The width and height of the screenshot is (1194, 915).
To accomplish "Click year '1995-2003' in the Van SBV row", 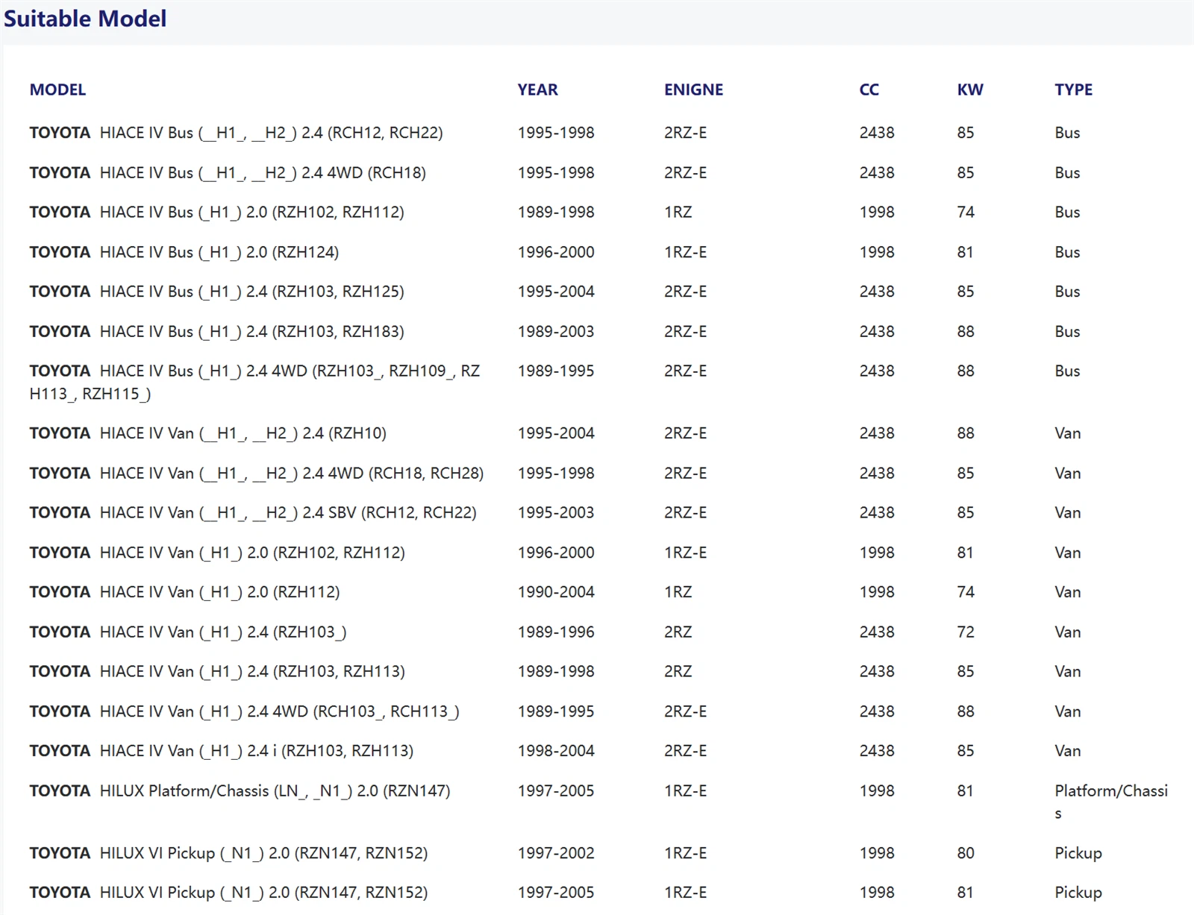I will pyautogui.click(x=556, y=513).
